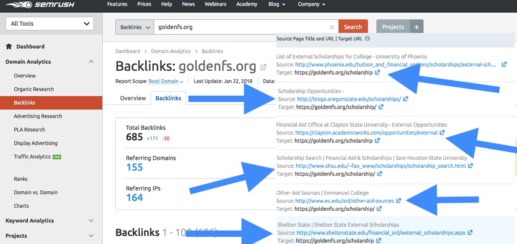Open external icon for phoenix.edu source
The width and height of the screenshot is (517, 244).
504,65
